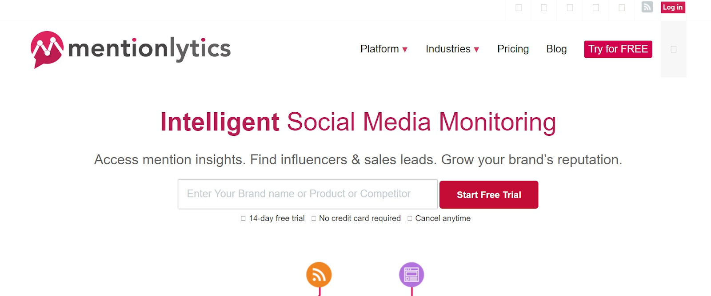This screenshot has width=711, height=296.
Task: Click the social placeholder icon beside the RSS icon
Action: [x=622, y=8]
